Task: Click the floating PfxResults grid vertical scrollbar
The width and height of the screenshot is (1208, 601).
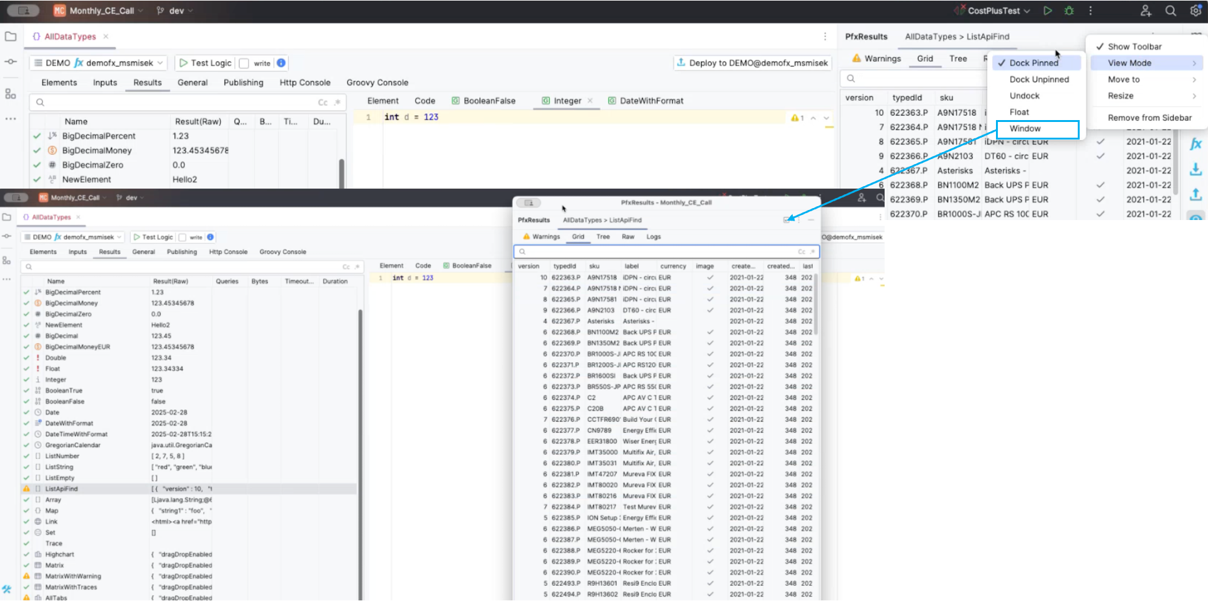Action: 816,305
